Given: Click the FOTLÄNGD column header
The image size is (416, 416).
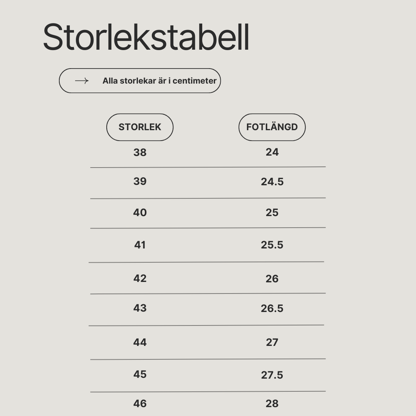Looking at the screenshot, I should [272, 127].
